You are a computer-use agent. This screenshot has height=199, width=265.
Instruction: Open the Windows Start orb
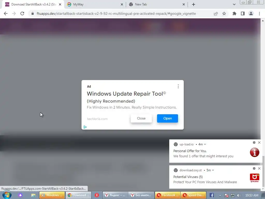pos(7,195)
